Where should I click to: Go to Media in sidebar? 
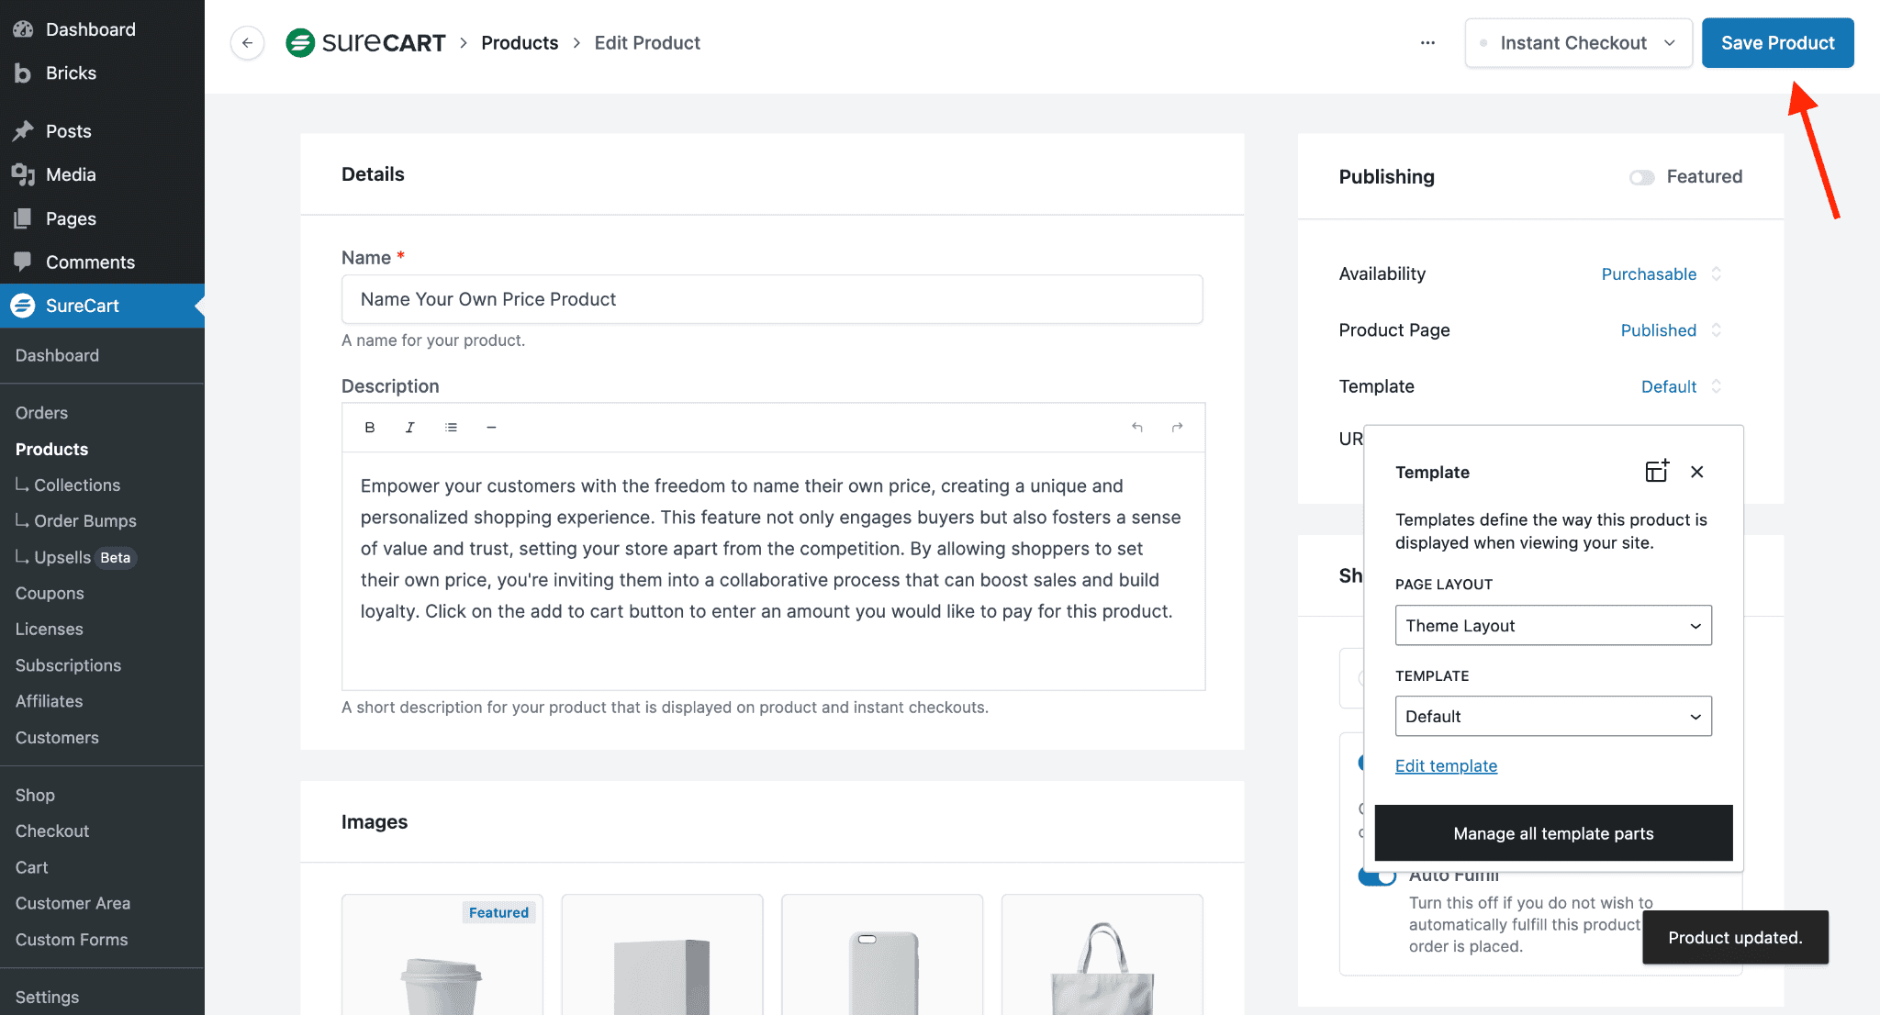[x=71, y=174]
